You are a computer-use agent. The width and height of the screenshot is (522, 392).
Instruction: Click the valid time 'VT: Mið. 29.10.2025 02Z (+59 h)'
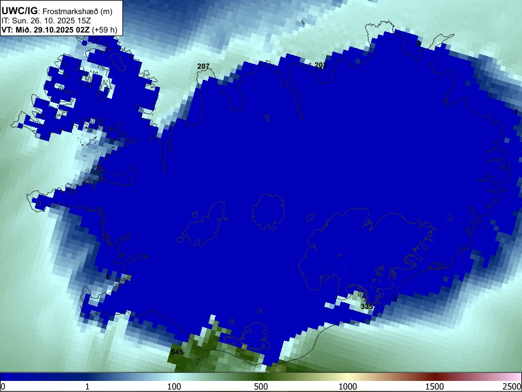point(59,29)
